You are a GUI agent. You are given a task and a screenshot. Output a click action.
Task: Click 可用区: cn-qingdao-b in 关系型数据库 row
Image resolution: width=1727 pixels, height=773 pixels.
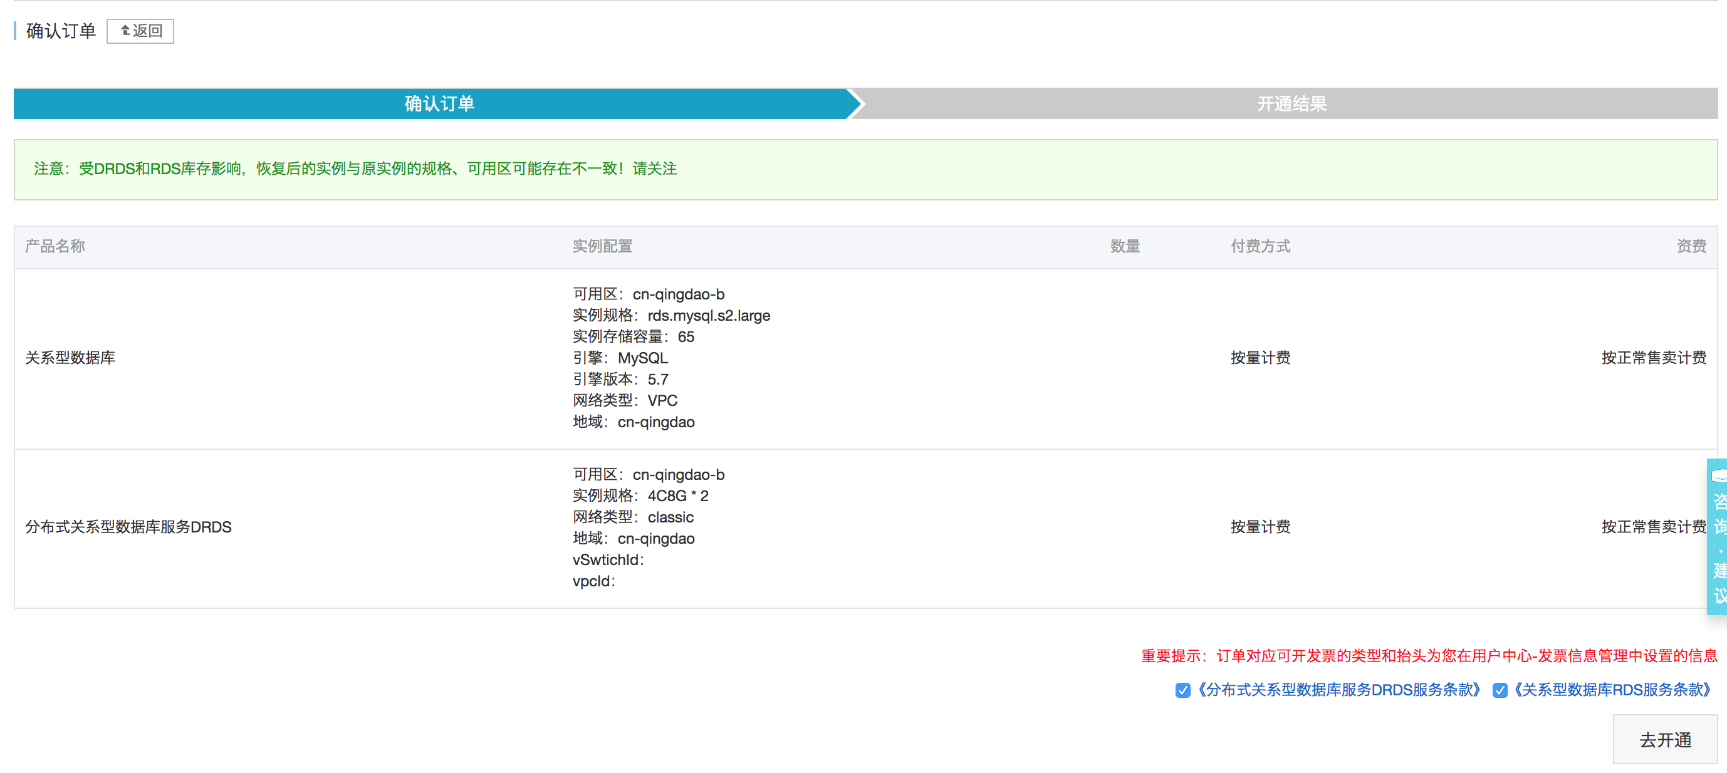[x=649, y=294]
